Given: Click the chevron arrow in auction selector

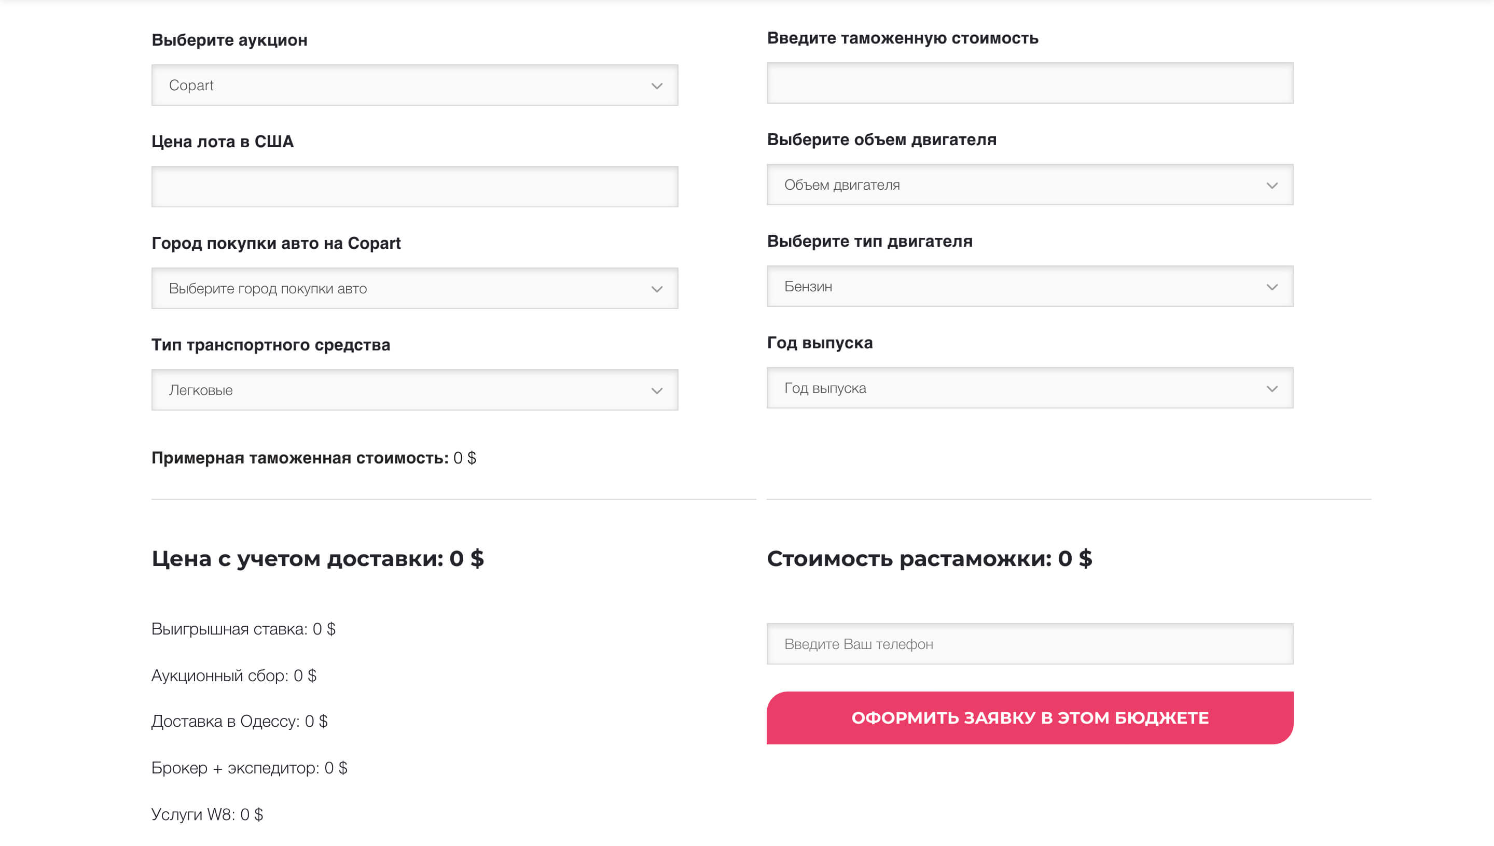Looking at the screenshot, I should click(657, 86).
